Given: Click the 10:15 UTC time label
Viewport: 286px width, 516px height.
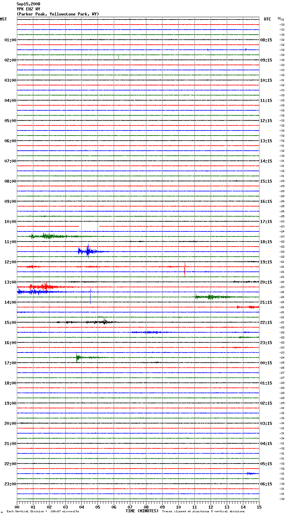Looking at the screenshot, I should point(266,80).
